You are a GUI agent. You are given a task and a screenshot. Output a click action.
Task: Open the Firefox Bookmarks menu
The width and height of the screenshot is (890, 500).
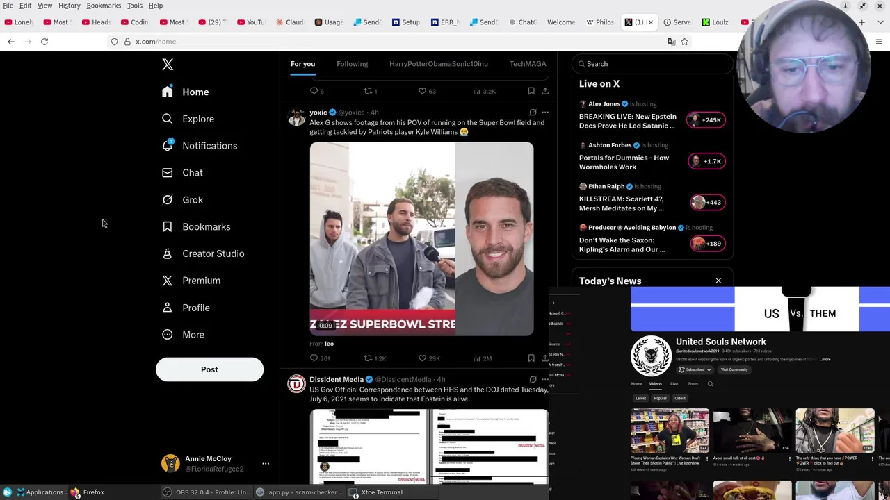click(x=104, y=6)
